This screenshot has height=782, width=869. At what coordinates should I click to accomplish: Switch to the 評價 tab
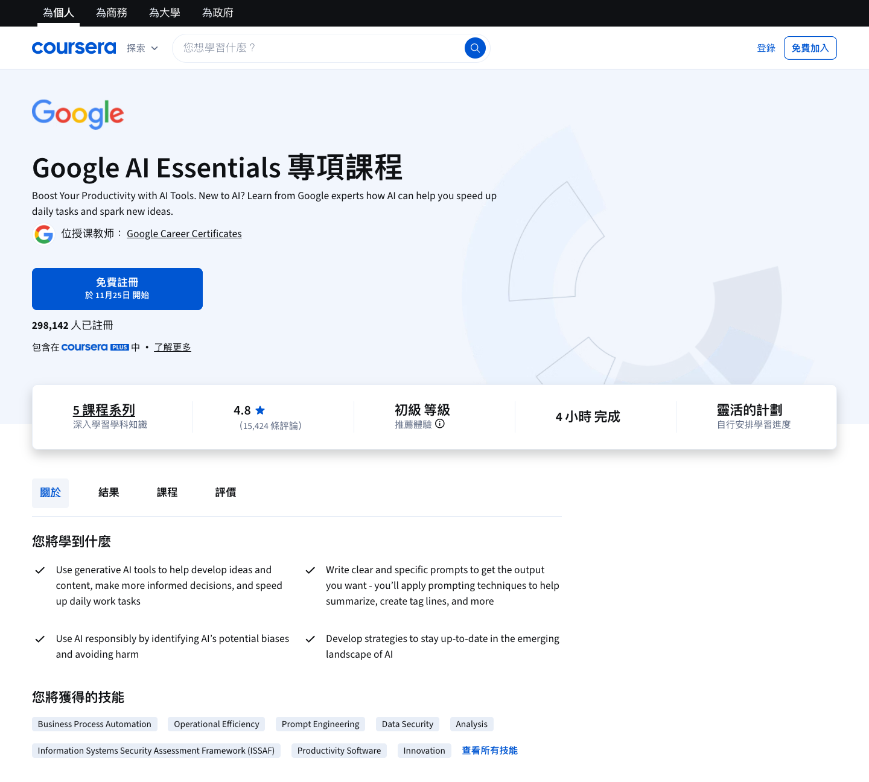(226, 492)
